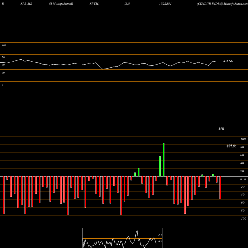248x248 pixels.
Task: Click the RSI axis label 30
Action: pyautogui.click(x=3, y=73)
